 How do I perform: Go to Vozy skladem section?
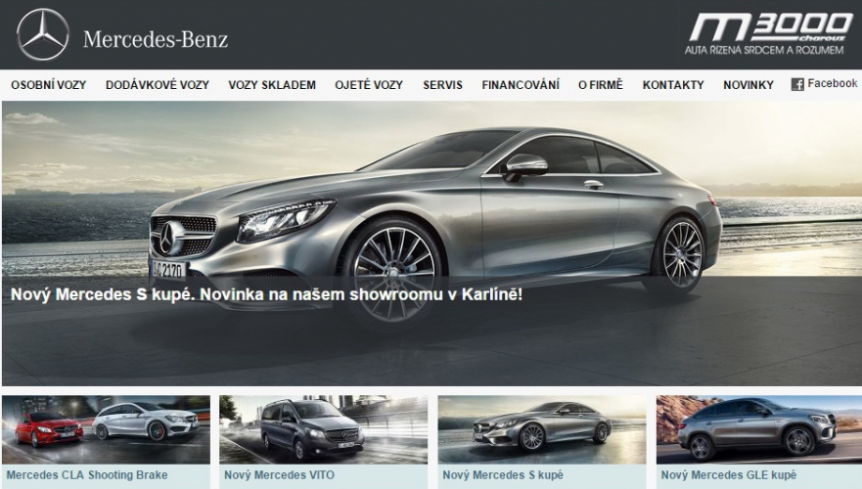pyautogui.click(x=272, y=85)
